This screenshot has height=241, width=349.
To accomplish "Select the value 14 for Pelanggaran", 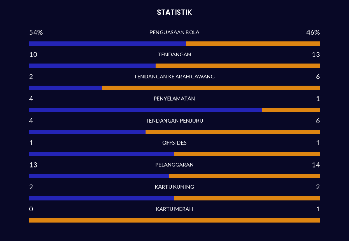I will 315,165.
